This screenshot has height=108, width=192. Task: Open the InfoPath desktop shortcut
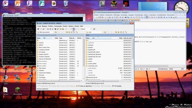[x=29, y=4]
